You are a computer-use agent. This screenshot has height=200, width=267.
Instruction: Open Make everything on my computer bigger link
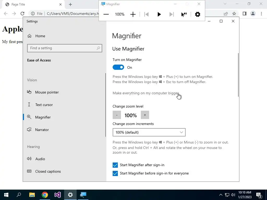click(146, 93)
